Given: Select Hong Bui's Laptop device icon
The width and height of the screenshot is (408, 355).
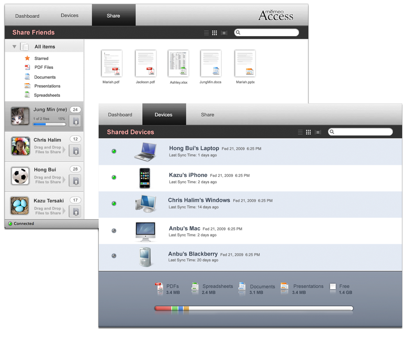Looking at the screenshot, I should (145, 151).
